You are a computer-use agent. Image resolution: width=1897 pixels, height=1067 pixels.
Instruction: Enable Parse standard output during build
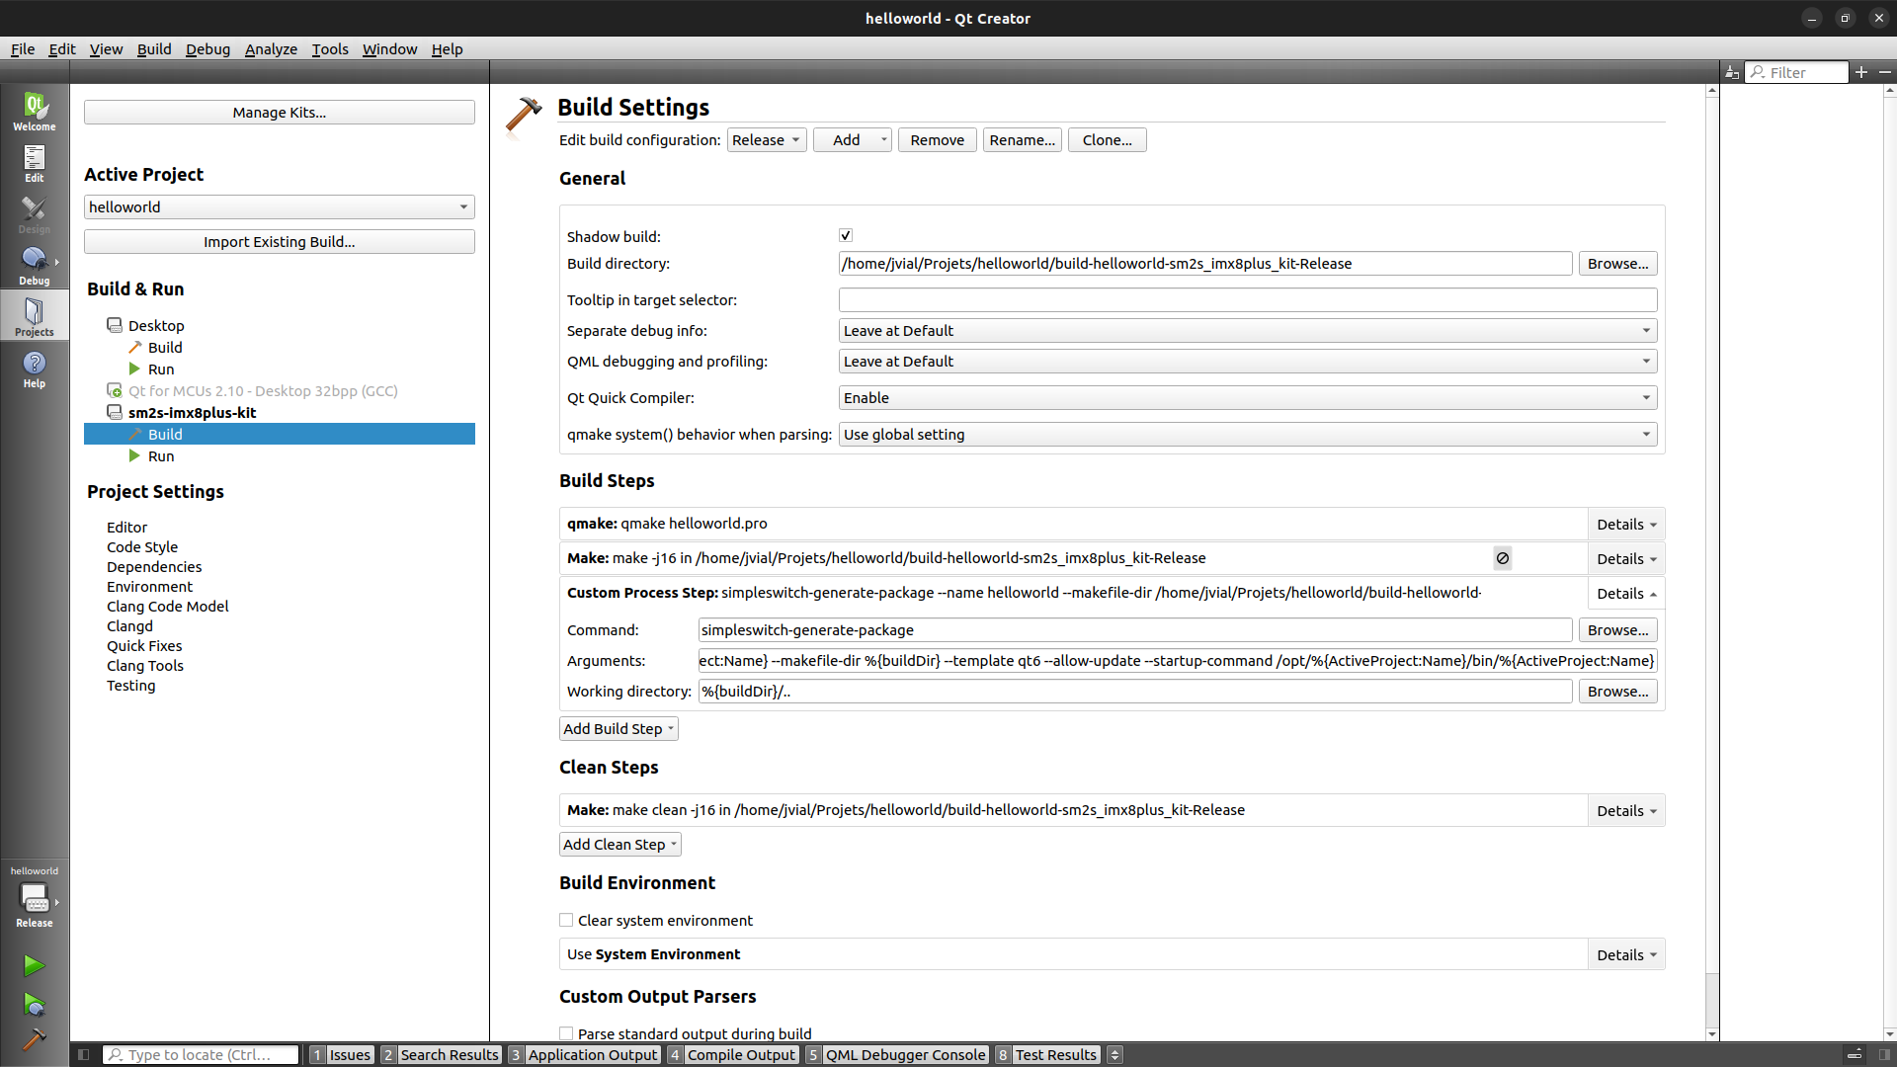[566, 1033]
